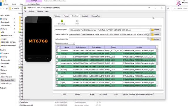Uncheck the scp2 partition checkbox

coord(57,79)
